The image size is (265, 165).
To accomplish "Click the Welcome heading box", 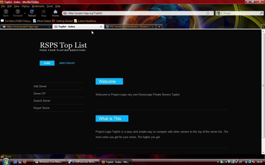I will tap(109, 81).
